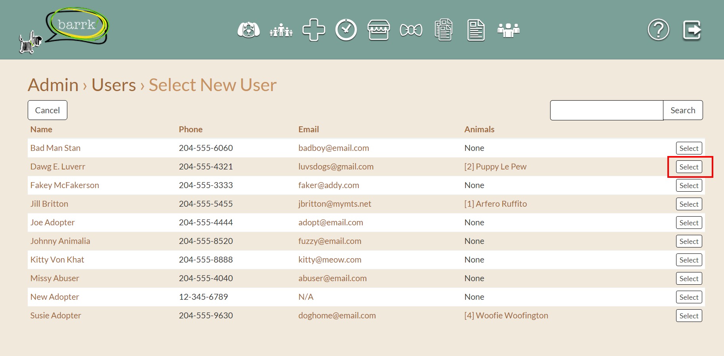
Task: Open Missy Abuser name link
Action: coord(55,278)
